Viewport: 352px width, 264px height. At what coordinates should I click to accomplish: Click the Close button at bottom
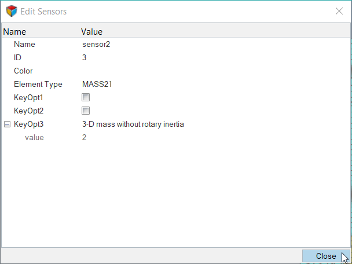[326, 256]
